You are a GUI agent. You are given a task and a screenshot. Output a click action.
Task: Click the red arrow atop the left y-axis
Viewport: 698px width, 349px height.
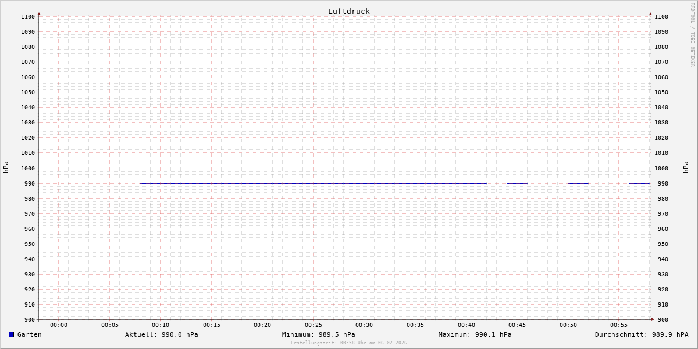(39, 13)
